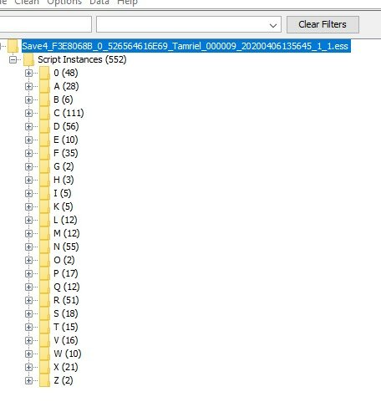The image size is (381, 407).
Task: Click the Clear Filters button
Action: tap(323, 24)
